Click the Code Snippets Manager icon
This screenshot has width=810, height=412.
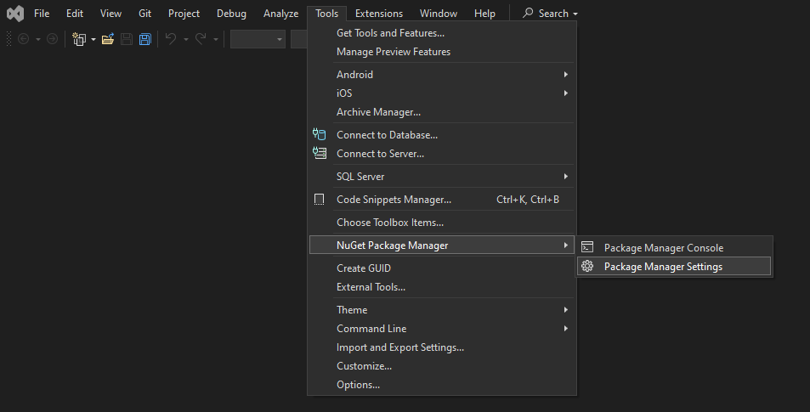(x=320, y=200)
